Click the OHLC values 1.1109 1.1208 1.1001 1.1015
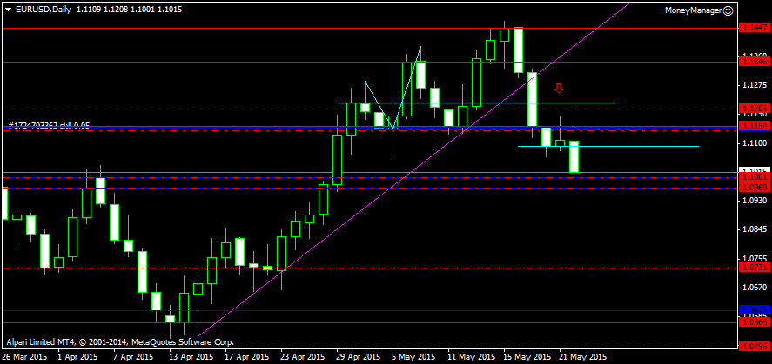Image resolution: width=772 pixels, height=364 pixels. [x=130, y=10]
